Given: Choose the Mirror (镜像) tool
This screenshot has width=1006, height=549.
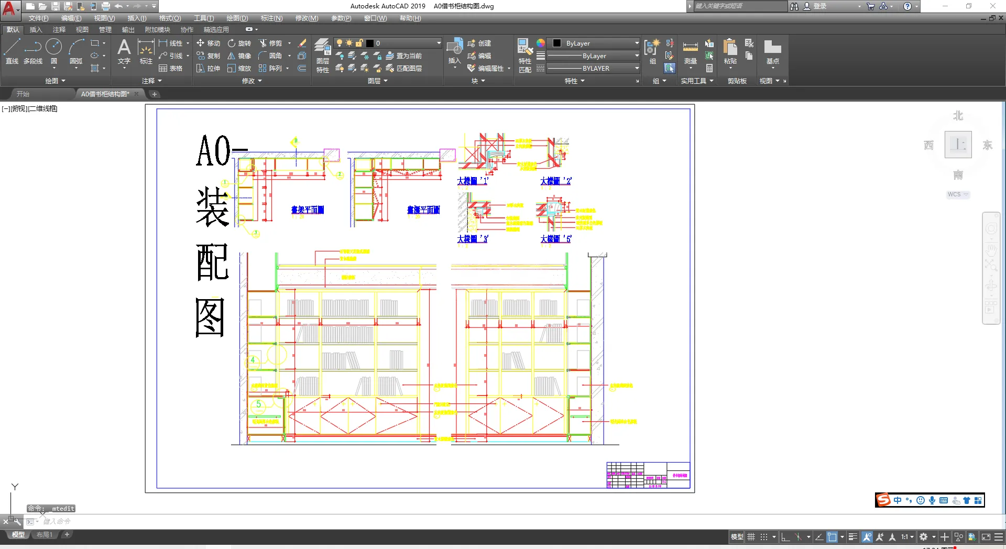Looking at the screenshot, I should (x=239, y=56).
